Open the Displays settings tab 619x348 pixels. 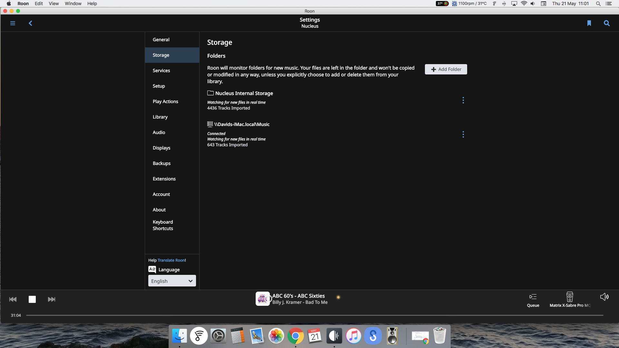[172, 148]
